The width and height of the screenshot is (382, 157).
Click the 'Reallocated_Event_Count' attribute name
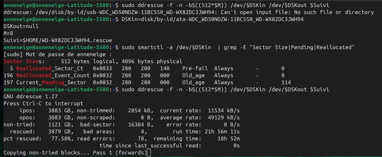coord(53,75)
